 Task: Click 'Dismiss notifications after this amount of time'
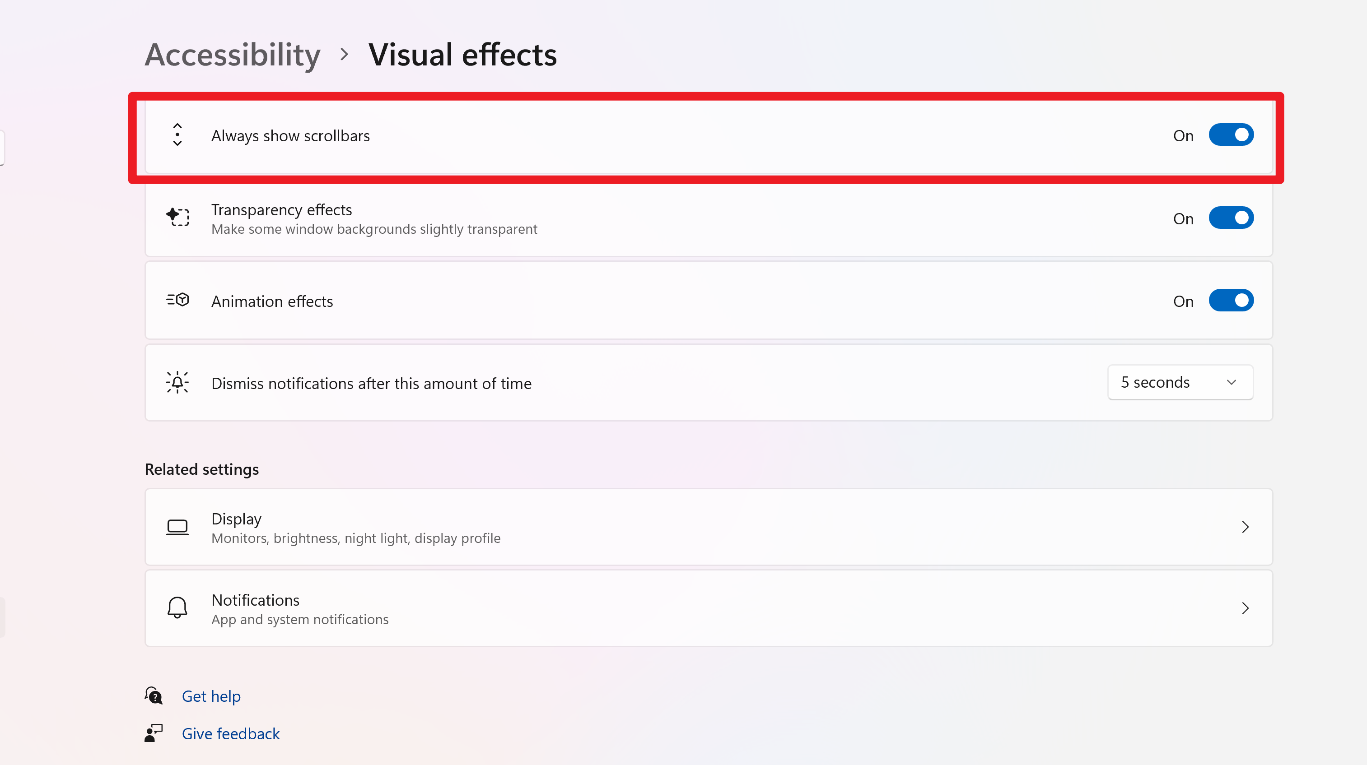372,384
